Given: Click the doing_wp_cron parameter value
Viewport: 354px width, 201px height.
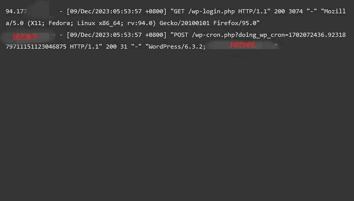Looking at the screenshot, I should tap(317, 35).
